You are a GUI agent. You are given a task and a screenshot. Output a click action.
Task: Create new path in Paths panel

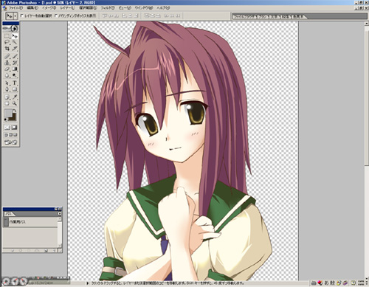click(46, 251)
